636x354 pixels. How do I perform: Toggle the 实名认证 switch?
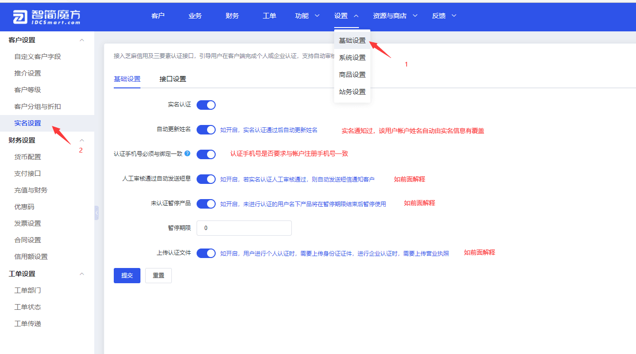[206, 105]
